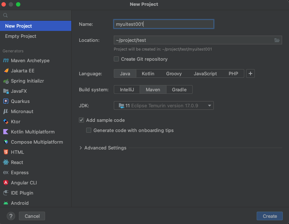Select Empty Project in sidebar
This screenshot has height=224, width=289.
(x=36, y=36)
